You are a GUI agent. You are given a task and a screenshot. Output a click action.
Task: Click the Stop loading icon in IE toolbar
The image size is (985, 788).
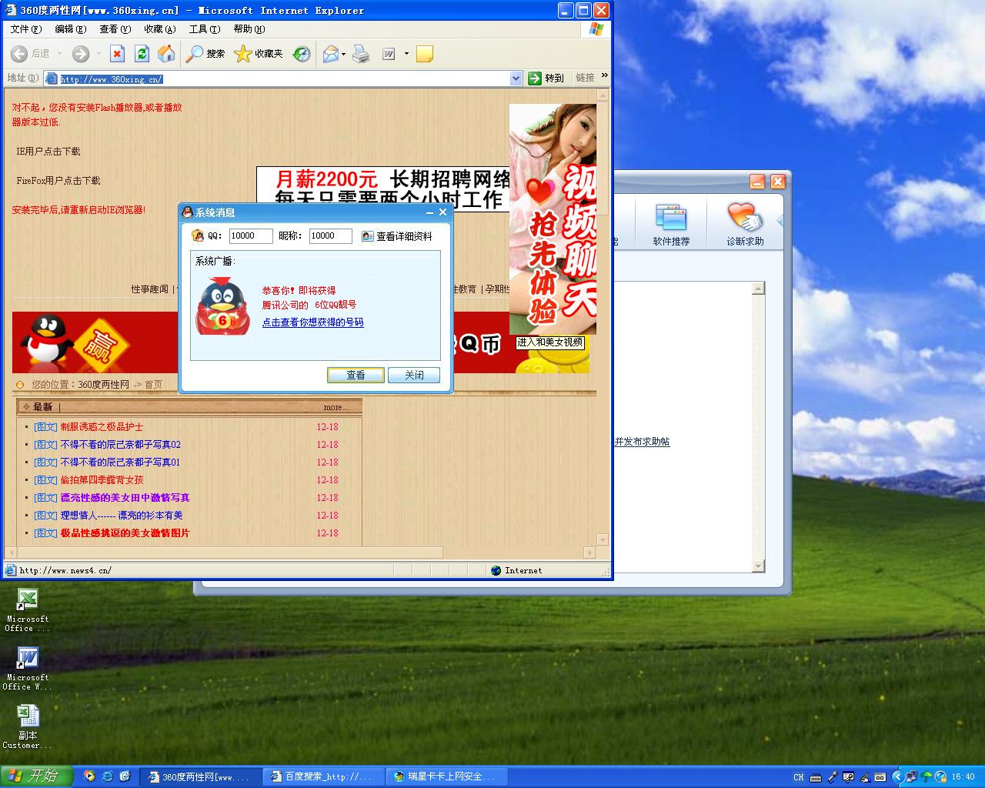[117, 53]
